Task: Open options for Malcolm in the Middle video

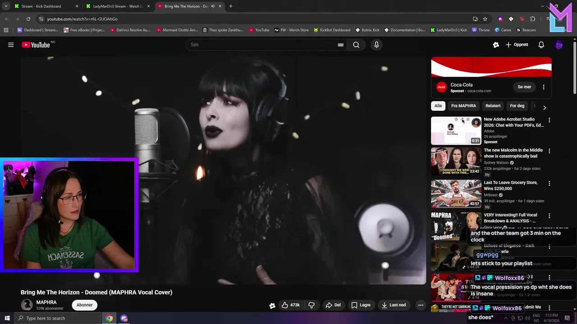Action: click(x=549, y=151)
